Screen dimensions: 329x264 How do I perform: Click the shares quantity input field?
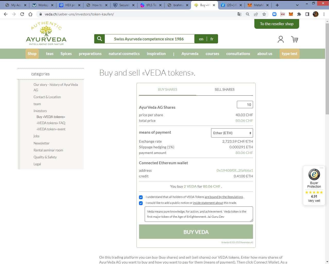245,105
